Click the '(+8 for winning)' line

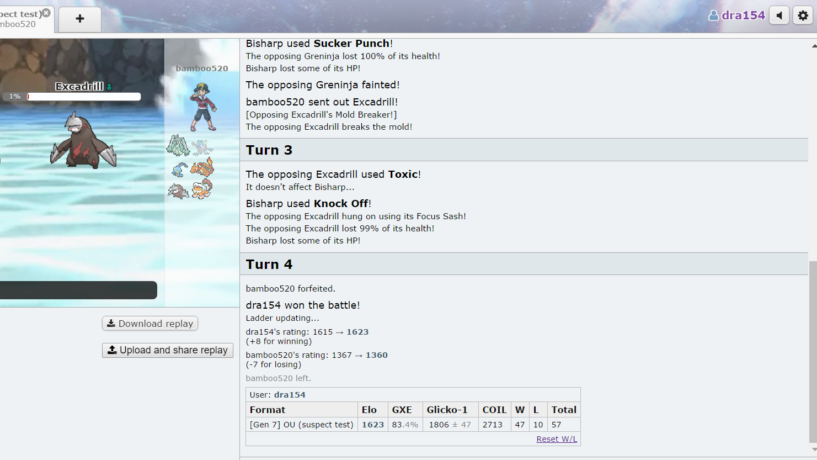point(279,341)
